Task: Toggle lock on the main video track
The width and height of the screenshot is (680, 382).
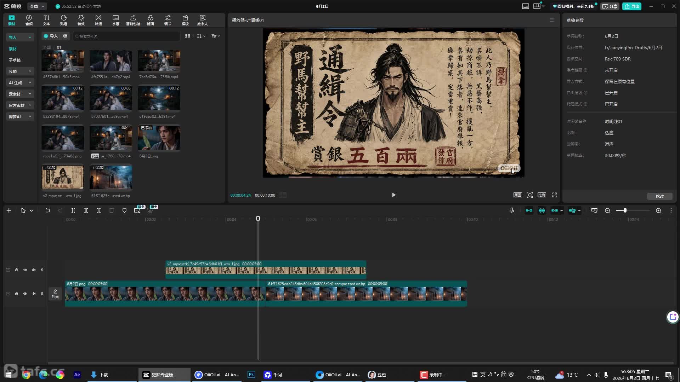Action: click(x=17, y=294)
